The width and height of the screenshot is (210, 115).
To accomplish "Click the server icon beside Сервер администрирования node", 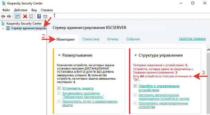I will (8, 28).
